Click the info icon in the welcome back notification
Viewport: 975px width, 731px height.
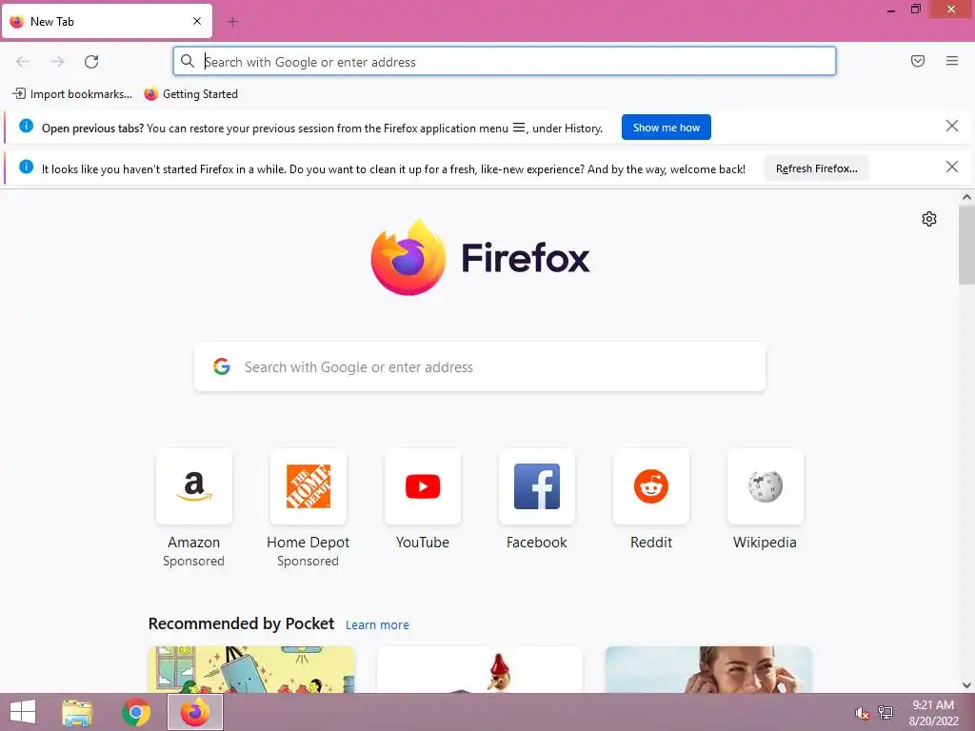coord(26,167)
